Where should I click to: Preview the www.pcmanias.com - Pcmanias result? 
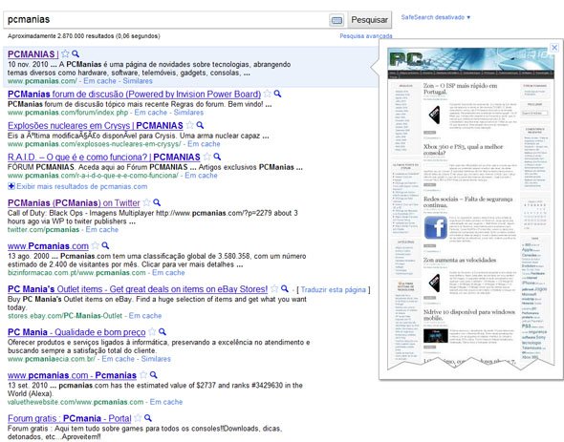(154, 375)
